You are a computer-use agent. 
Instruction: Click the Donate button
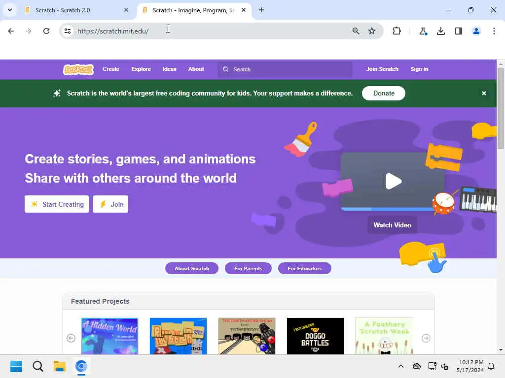tap(384, 93)
